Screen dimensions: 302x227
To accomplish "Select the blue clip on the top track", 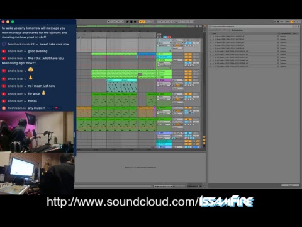I will coord(147,54).
